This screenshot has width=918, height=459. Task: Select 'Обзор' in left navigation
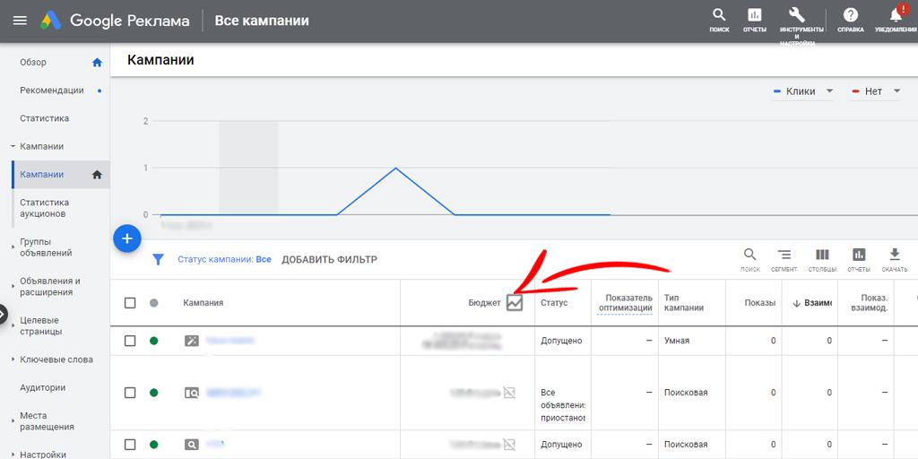(x=33, y=62)
